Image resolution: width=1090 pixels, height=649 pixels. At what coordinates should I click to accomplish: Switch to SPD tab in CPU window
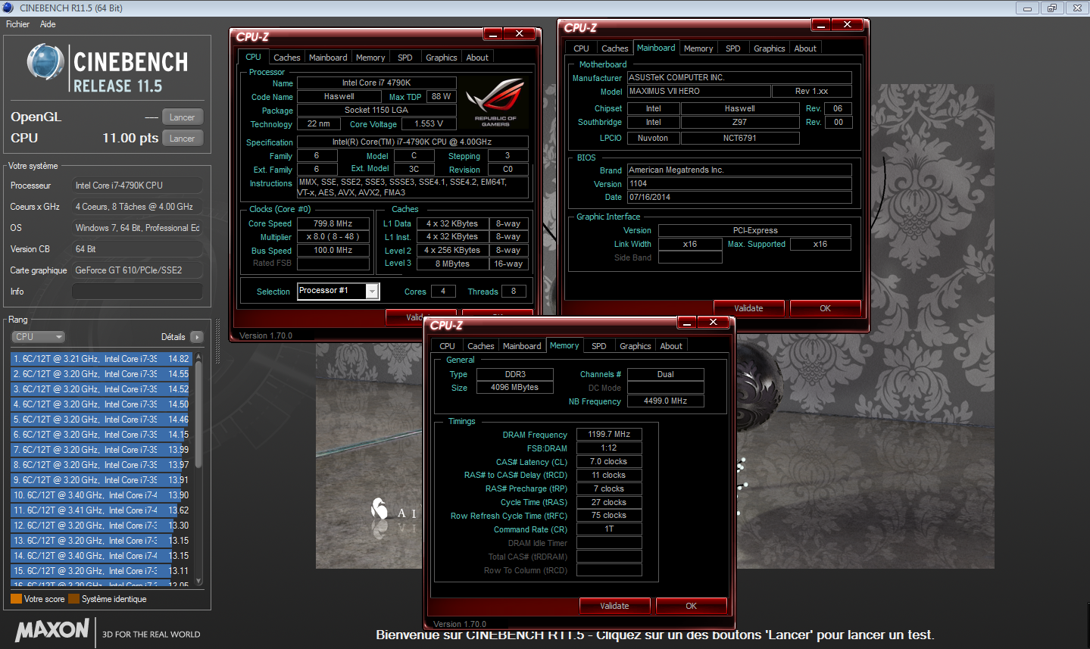click(x=405, y=58)
